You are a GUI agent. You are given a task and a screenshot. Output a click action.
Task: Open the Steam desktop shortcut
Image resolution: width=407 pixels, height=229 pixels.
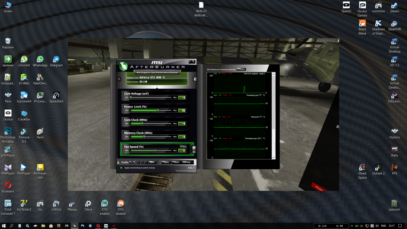[x=394, y=7]
